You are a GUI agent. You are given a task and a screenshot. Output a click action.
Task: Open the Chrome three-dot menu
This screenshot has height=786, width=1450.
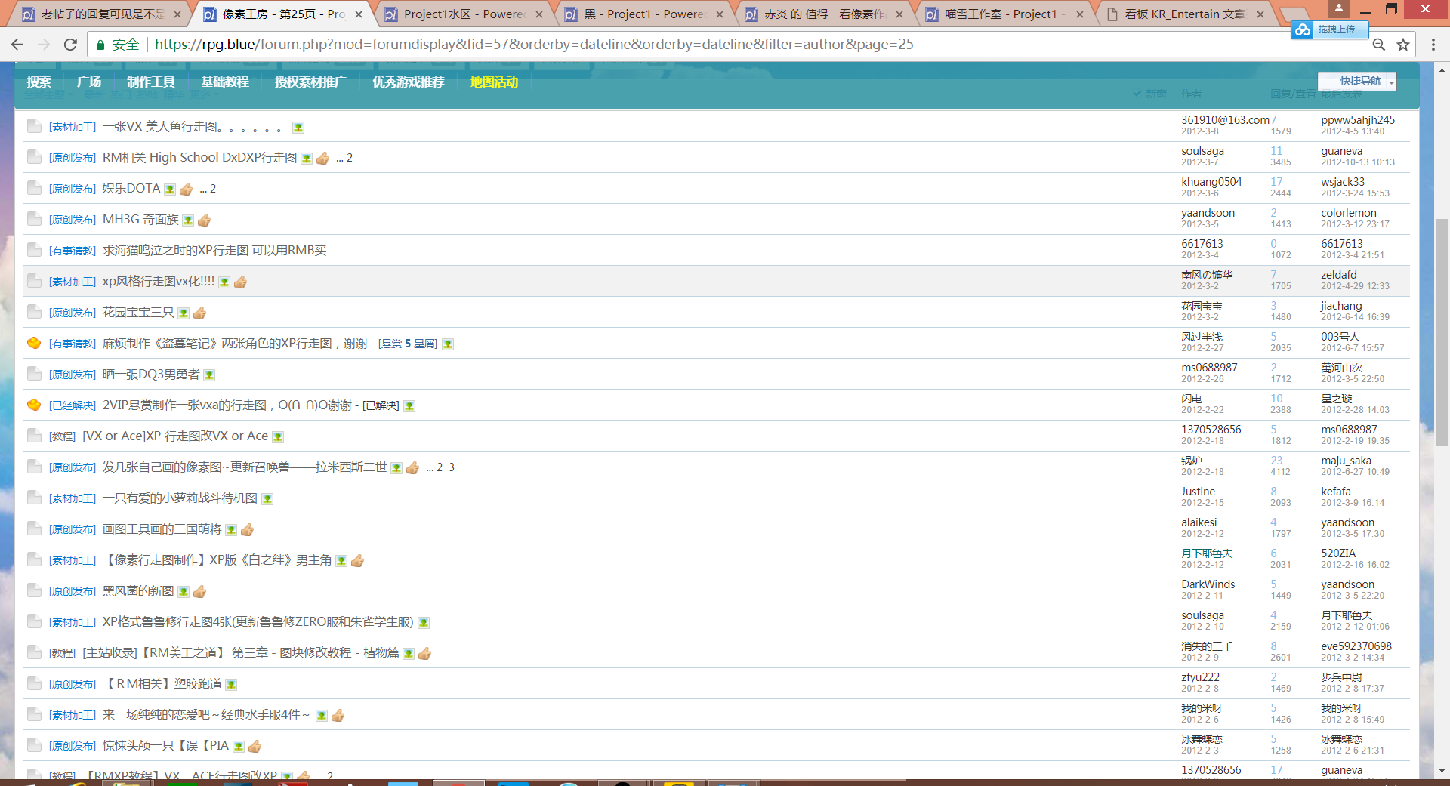coord(1433,45)
